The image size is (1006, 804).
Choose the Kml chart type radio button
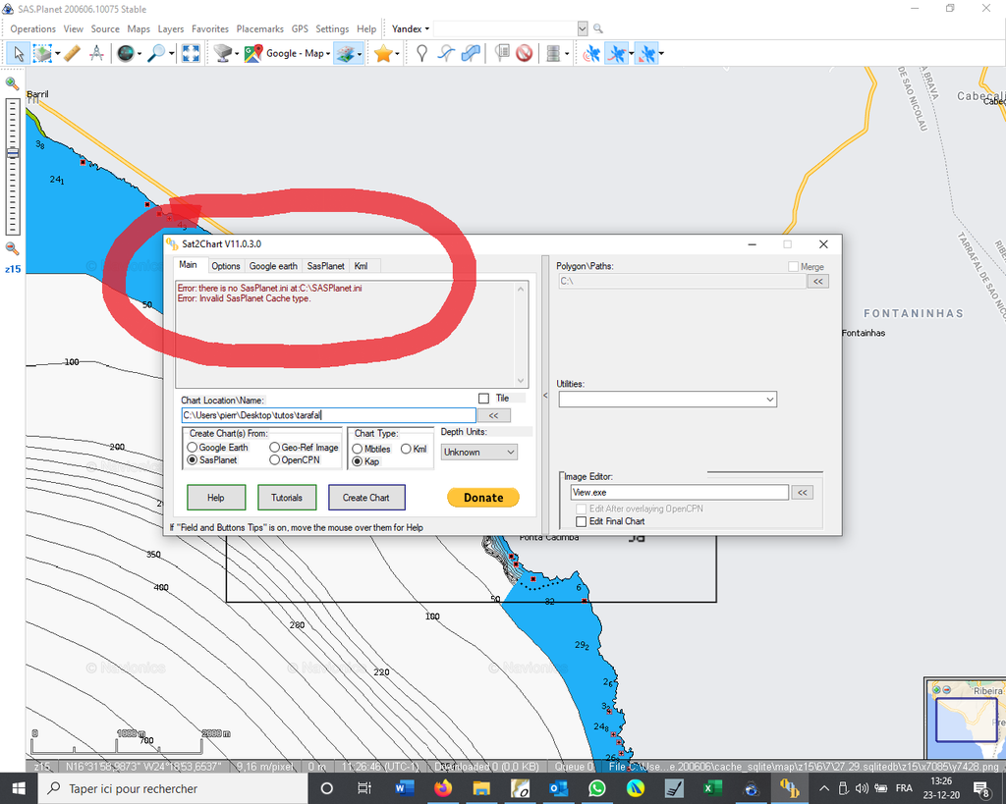coord(406,449)
